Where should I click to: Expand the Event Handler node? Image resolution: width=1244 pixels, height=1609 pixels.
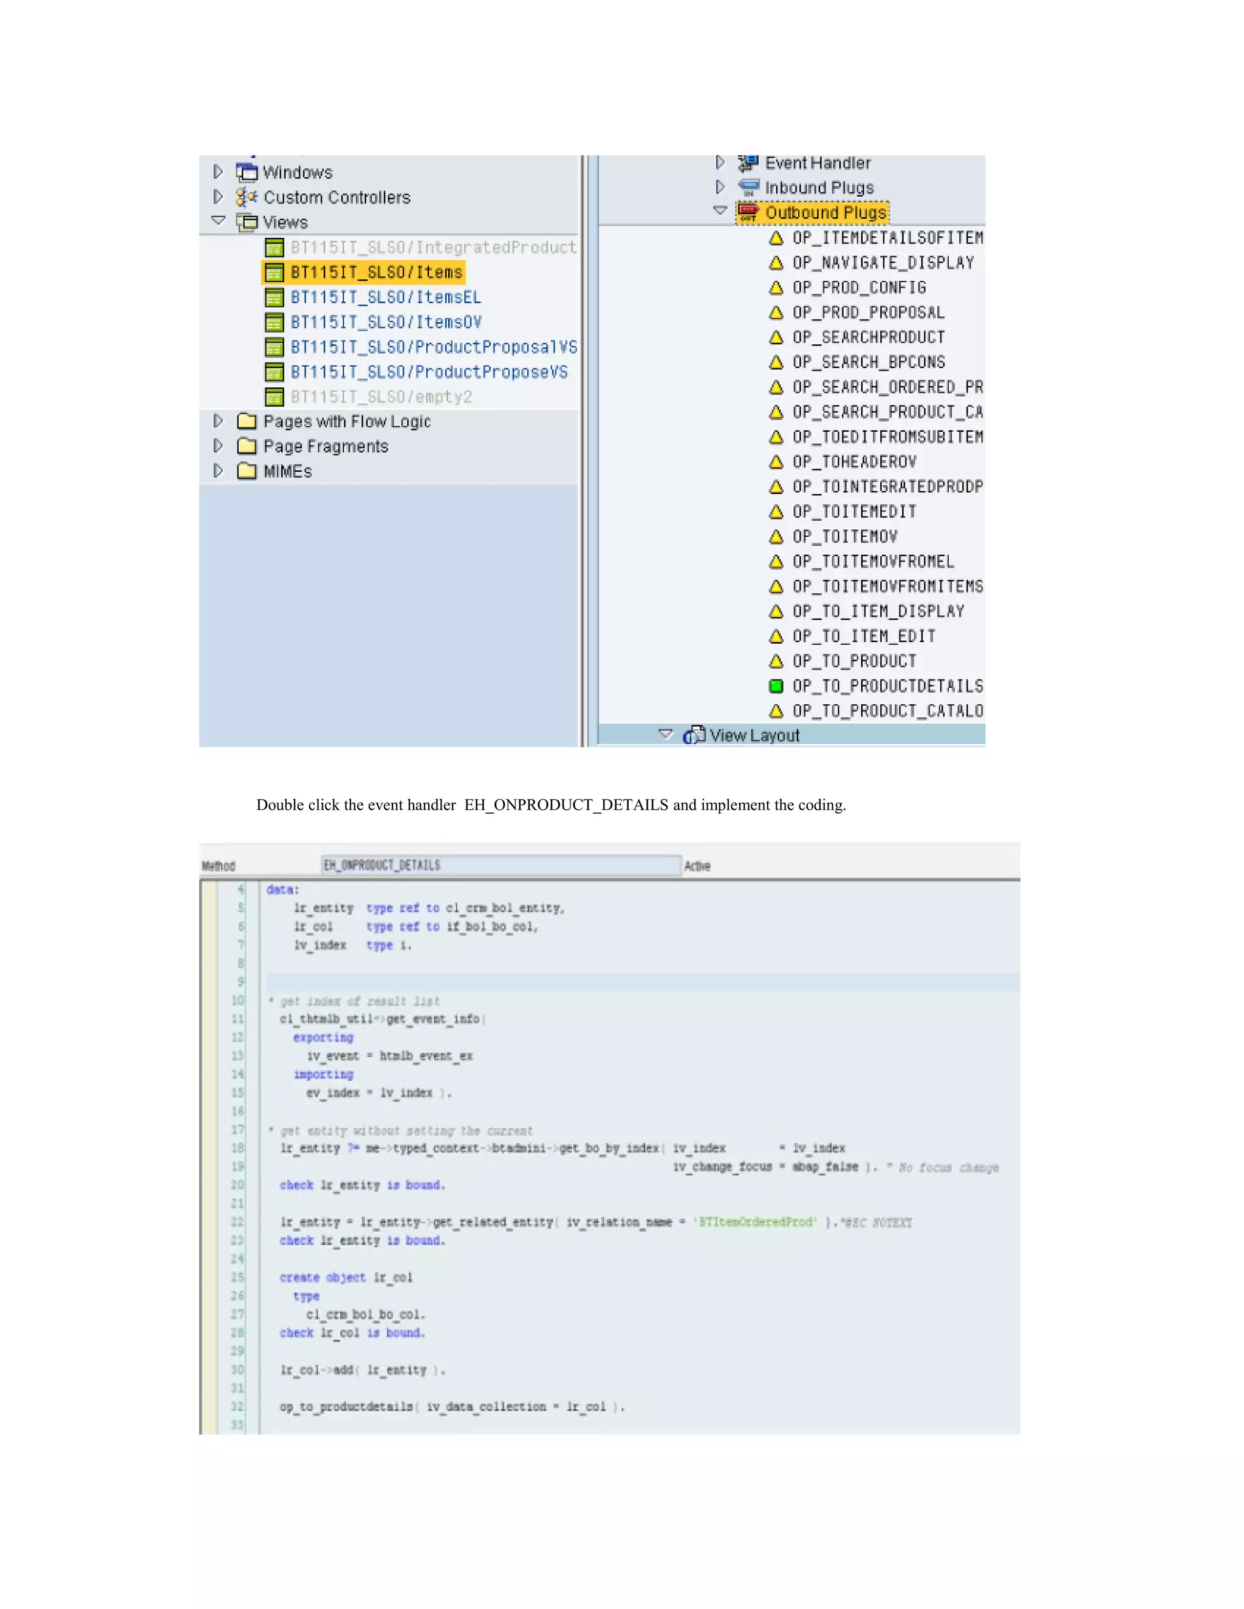click(x=720, y=162)
